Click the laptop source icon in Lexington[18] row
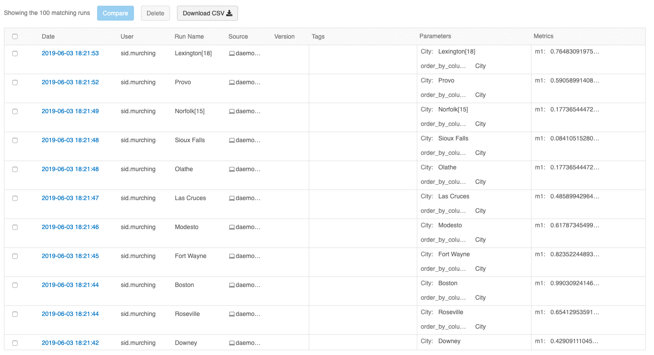 [x=231, y=54]
